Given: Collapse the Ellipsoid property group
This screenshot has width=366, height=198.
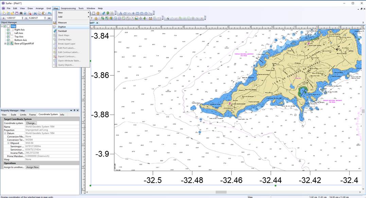Looking at the screenshot, I should coord(8,143).
